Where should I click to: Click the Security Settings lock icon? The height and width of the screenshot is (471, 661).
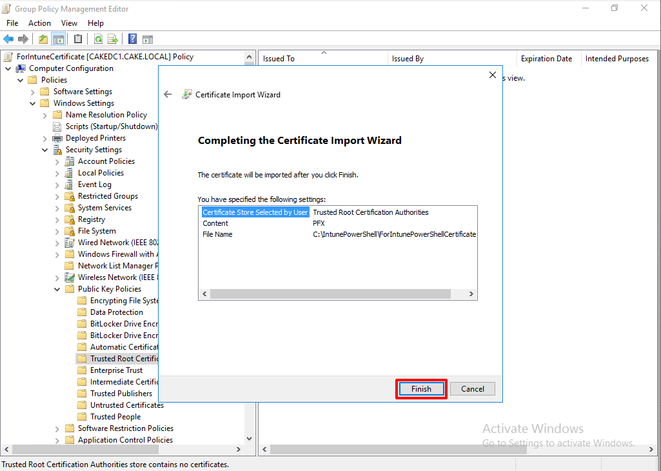pyautogui.click(x=57, y=150)
